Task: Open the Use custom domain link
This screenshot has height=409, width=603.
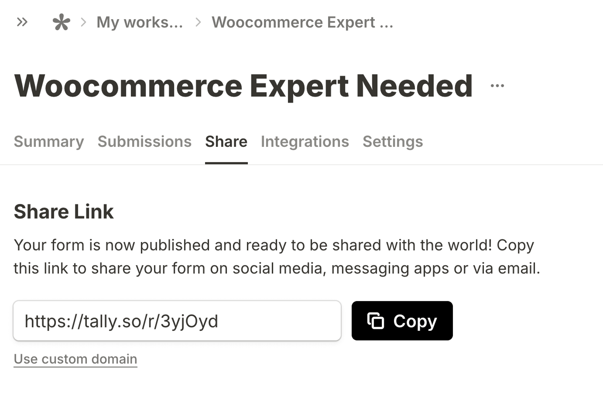Action: tap(75, 359)
